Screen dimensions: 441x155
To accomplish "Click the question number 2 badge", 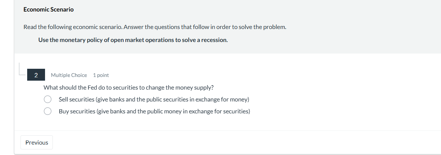I will coord(36,75).
